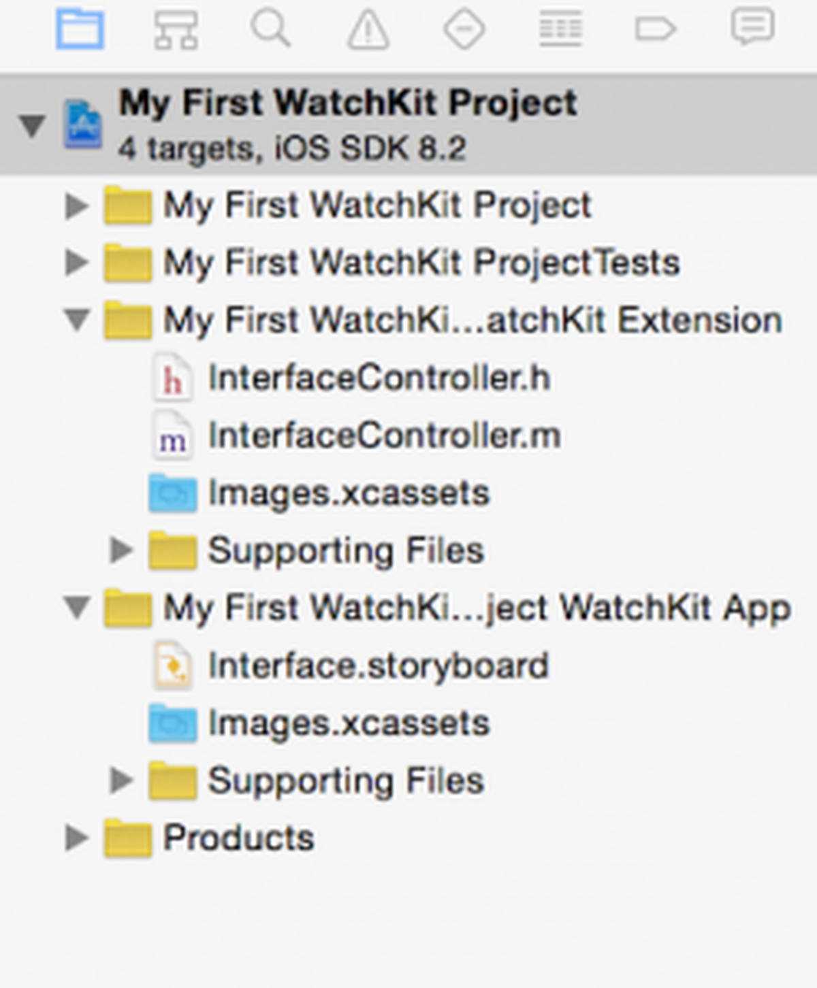The width and height of the screenshot is (817, 988).
Task: Switch to the Symbol navigator icon
Action: tap(176, 29)
